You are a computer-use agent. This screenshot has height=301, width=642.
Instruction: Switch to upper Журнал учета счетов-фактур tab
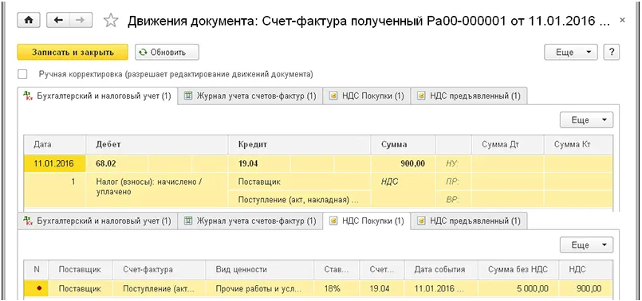point(250,96)
